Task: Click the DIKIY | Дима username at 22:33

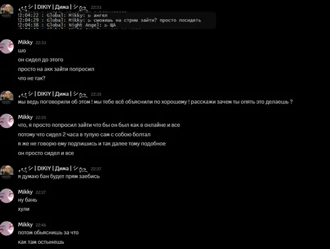Action: (x=53, y=7)
